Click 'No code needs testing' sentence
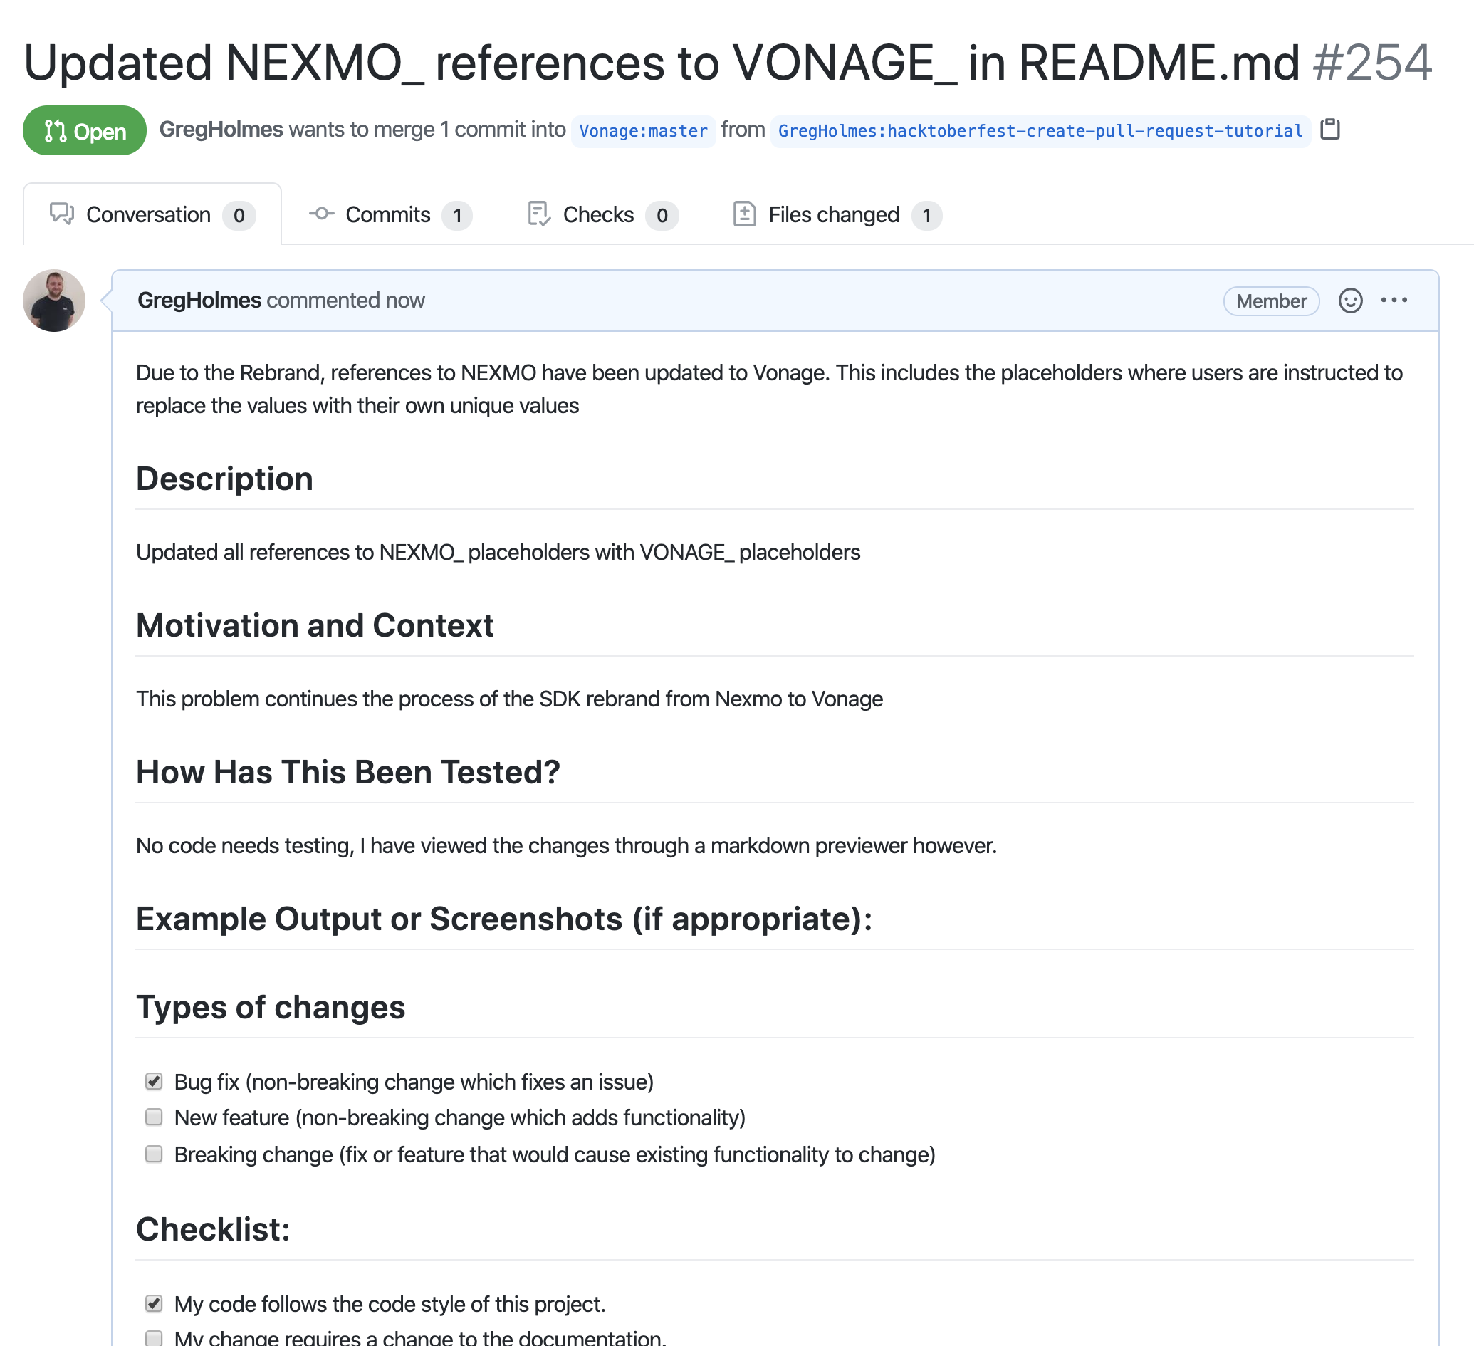1474x1346 pixels. [x=567, y=846]
